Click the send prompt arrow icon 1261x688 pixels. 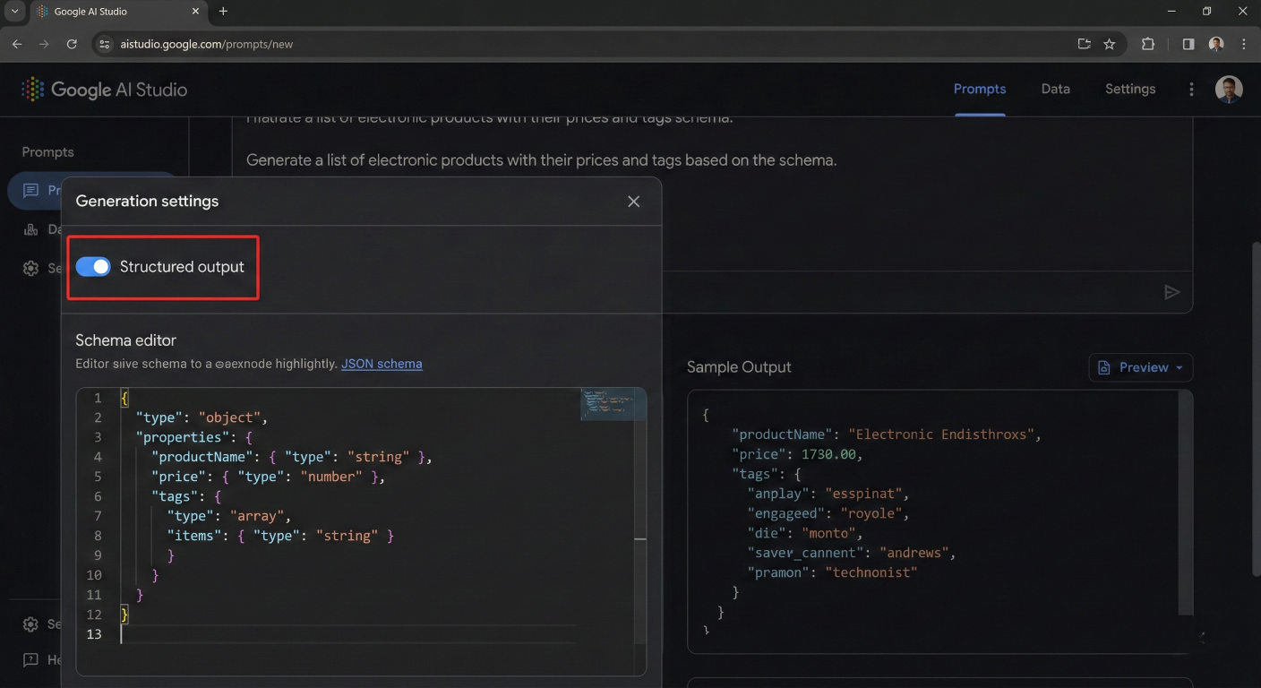point(1171,292)
